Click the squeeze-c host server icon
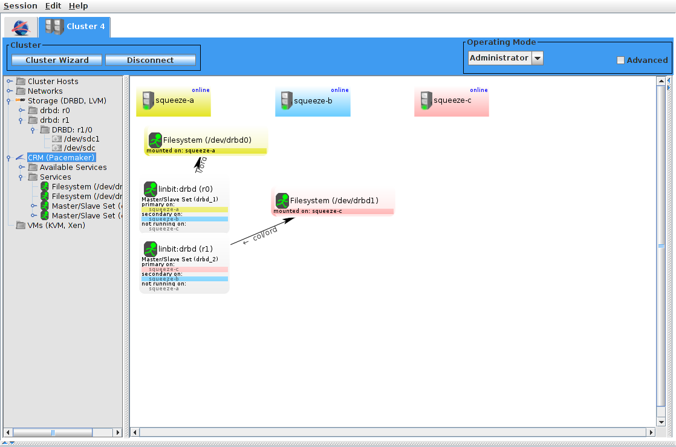This screenshot has width=676, height=447. pyautogui.click(x=426, y=100)
